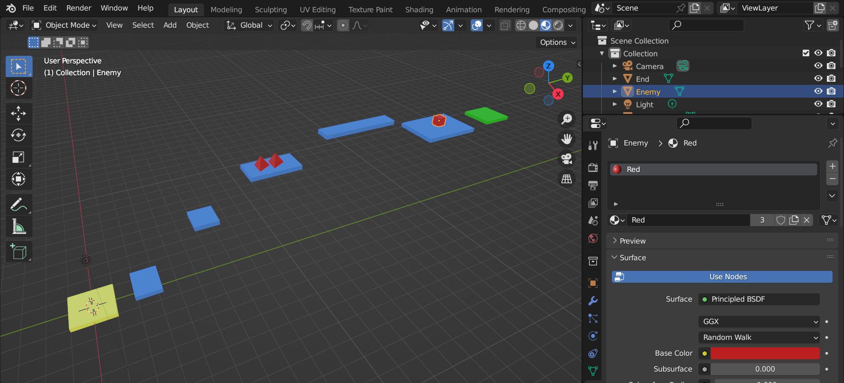844x383 pixels.
Task: Uncheck the Collection exclude checkbox
Action: point(806,53)
